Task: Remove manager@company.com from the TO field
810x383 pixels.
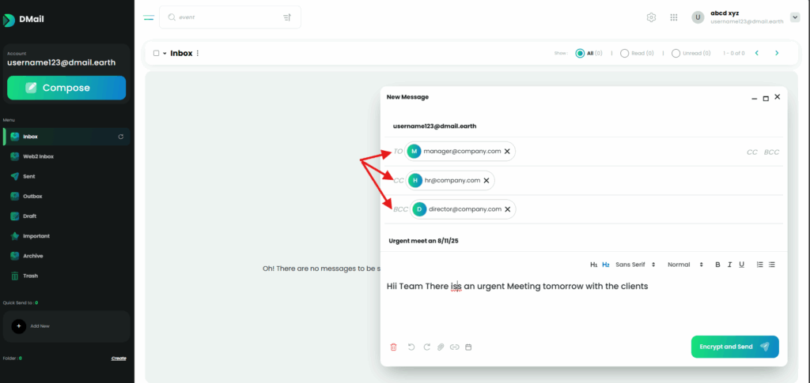Action: [x=508, y=151]
